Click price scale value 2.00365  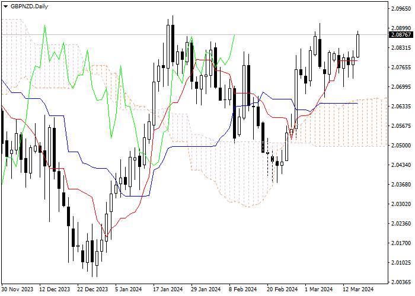pyautogui.click(x=401, y=282)
